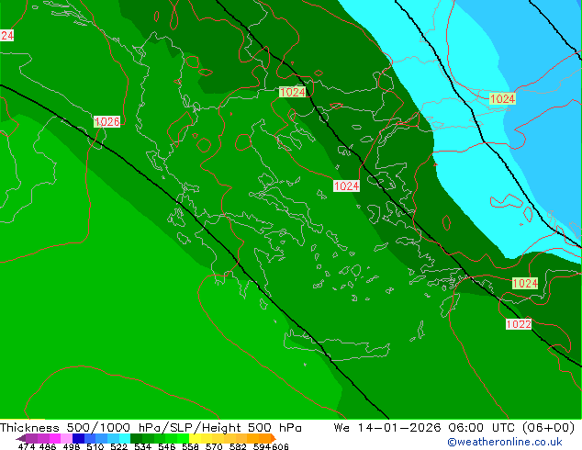
Task: Select the 1024 label just above 1022
Action: 525,283
